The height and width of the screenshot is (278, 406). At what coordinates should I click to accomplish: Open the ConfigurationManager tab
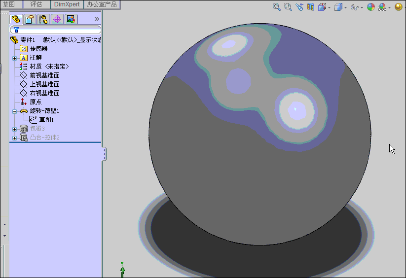(x=43, y=19)
